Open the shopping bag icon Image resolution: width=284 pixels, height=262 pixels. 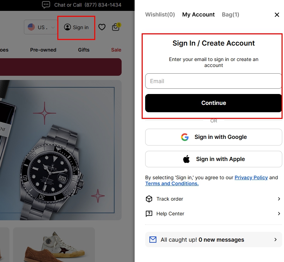coord(116,27)
